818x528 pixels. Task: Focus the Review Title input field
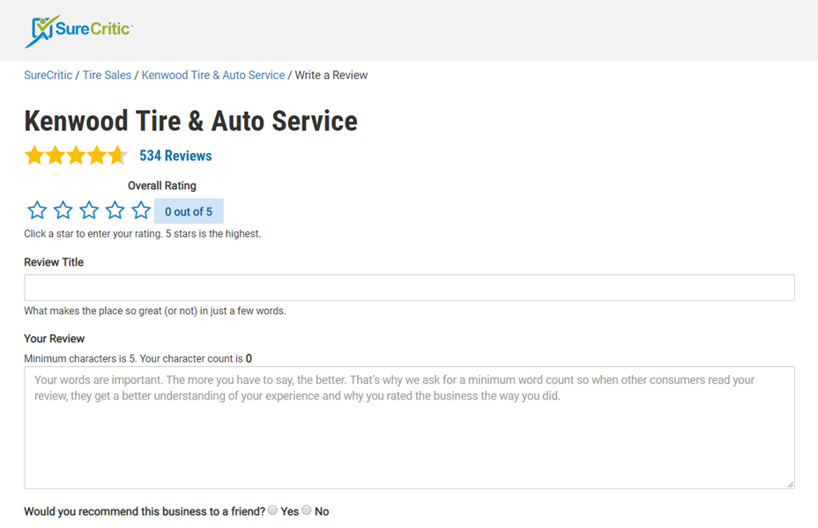click(410, 288)
